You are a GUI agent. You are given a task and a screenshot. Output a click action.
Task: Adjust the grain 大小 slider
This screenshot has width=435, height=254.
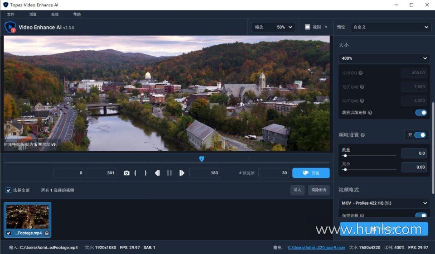point(369,169)
